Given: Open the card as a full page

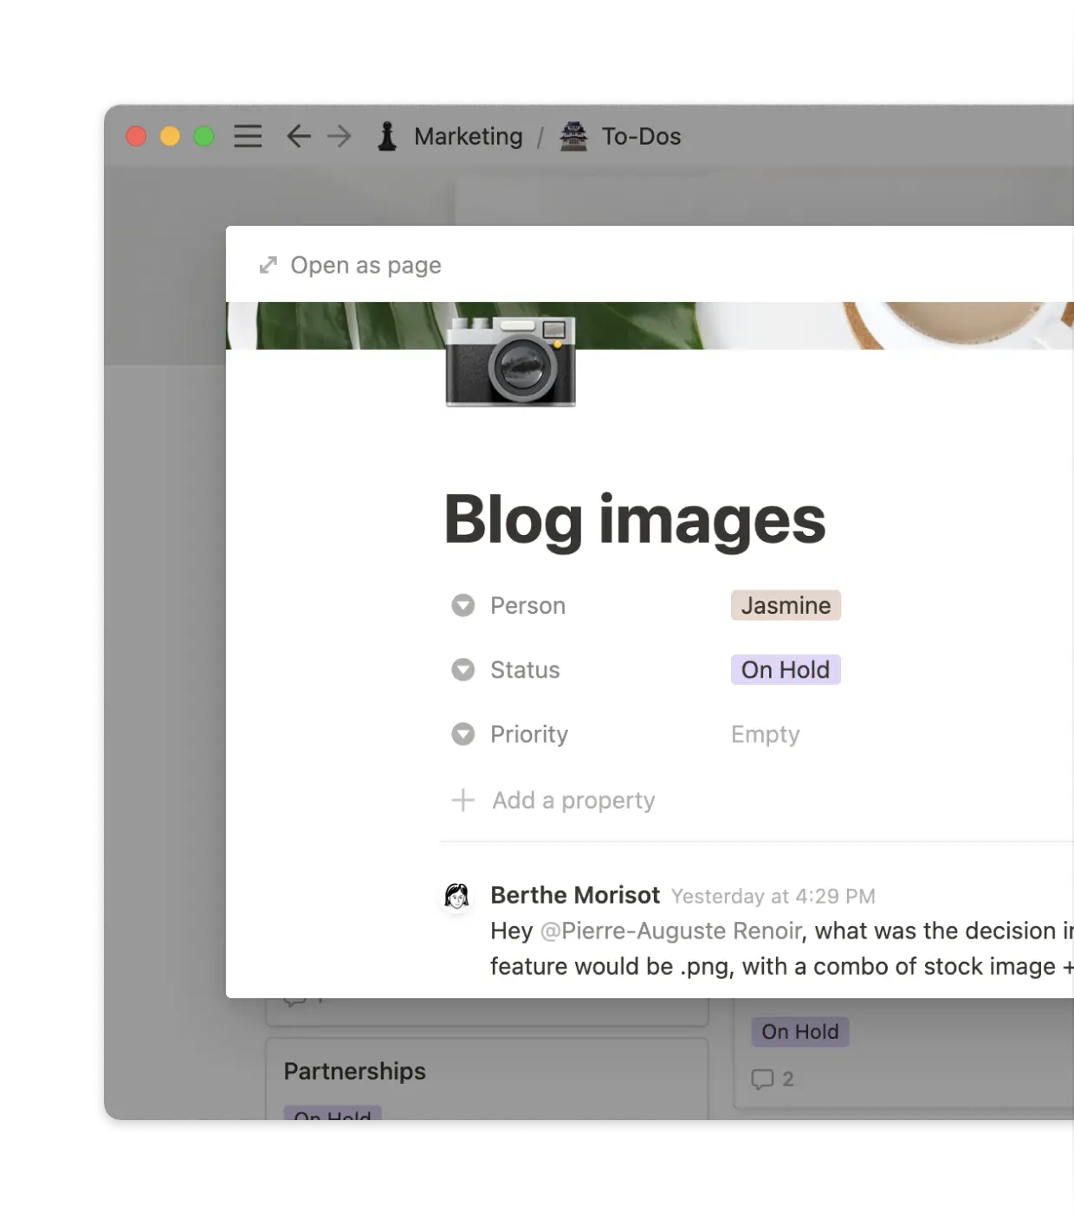Looking at the screenshot, I should pos(365,264).
